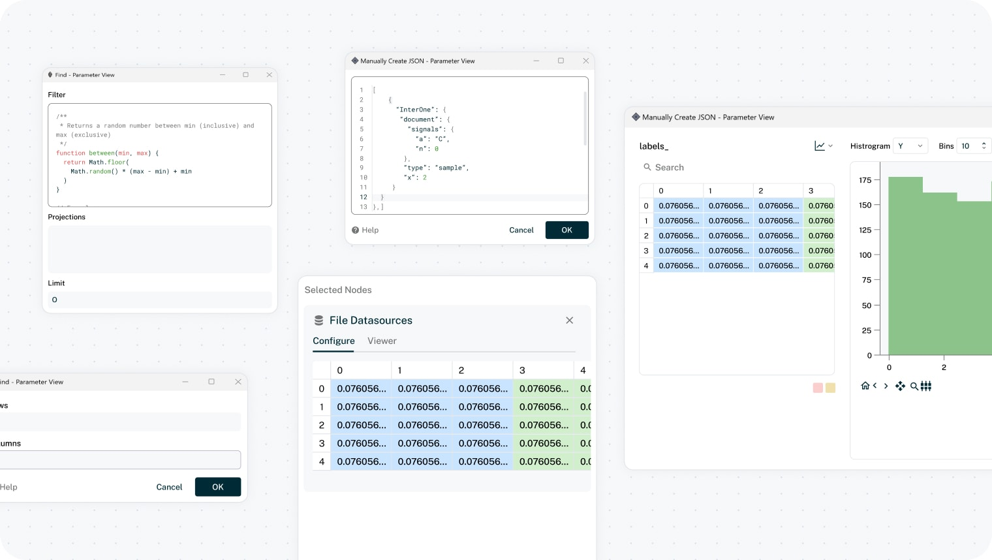Close the lower-left Find Parameter View window
This screenshot has width=992, height=560.
238,382
